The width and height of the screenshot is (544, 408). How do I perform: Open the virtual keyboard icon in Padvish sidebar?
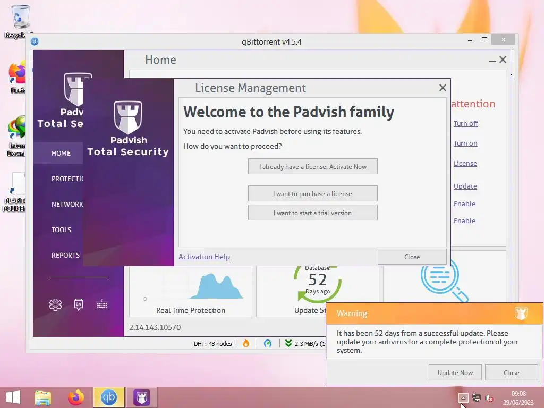click(x=102, y=304)
